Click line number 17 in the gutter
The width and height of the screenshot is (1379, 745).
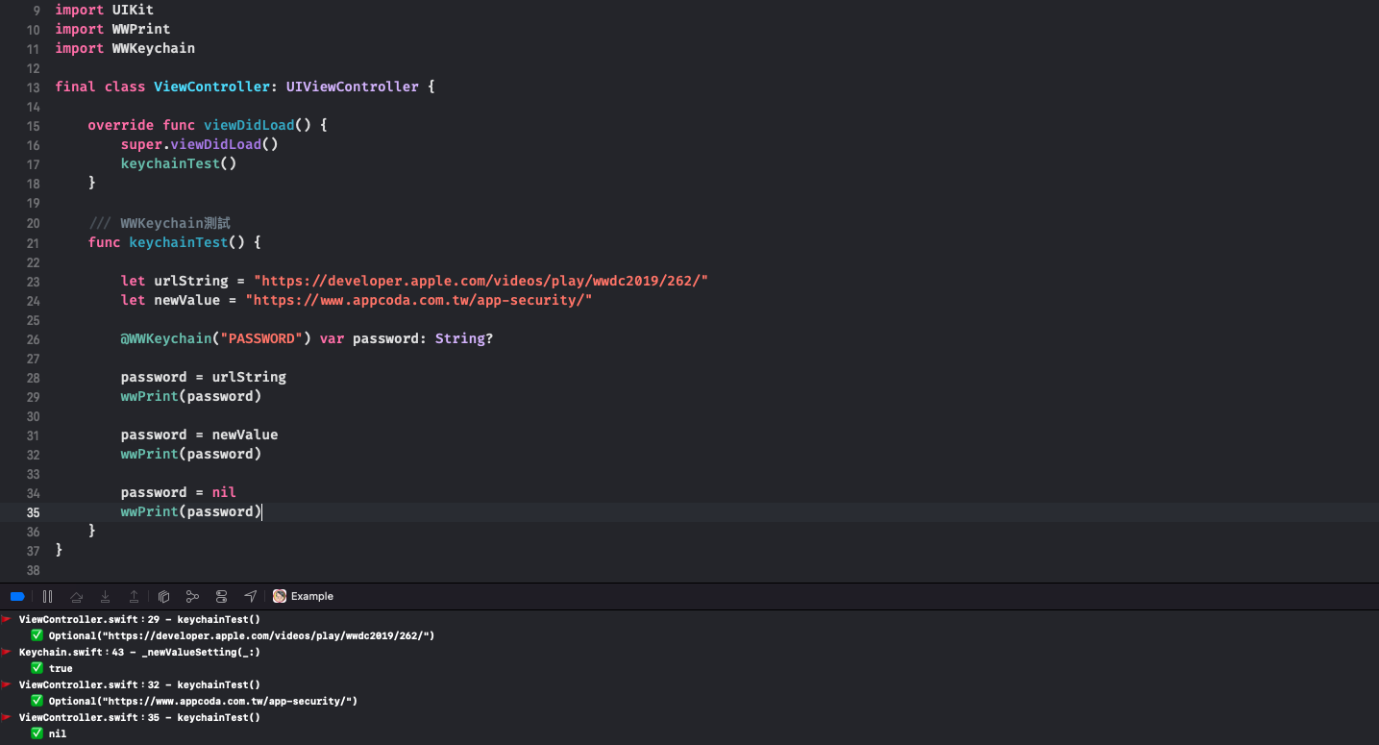tap(33, 164)
